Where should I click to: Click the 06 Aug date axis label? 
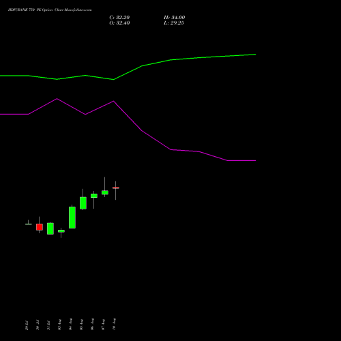click(92, 324)
